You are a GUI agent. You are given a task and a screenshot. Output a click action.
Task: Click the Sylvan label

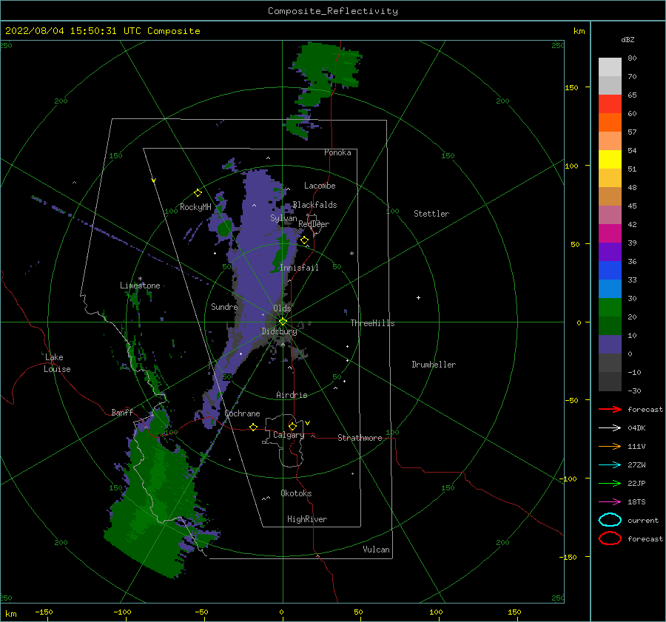(x=283, y=217)
